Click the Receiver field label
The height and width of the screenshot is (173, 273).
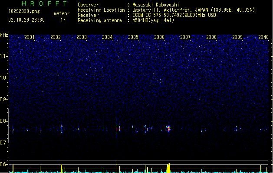(88, 15)
